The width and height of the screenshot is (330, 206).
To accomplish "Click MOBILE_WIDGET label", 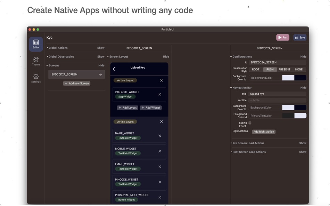I will 125,149.
